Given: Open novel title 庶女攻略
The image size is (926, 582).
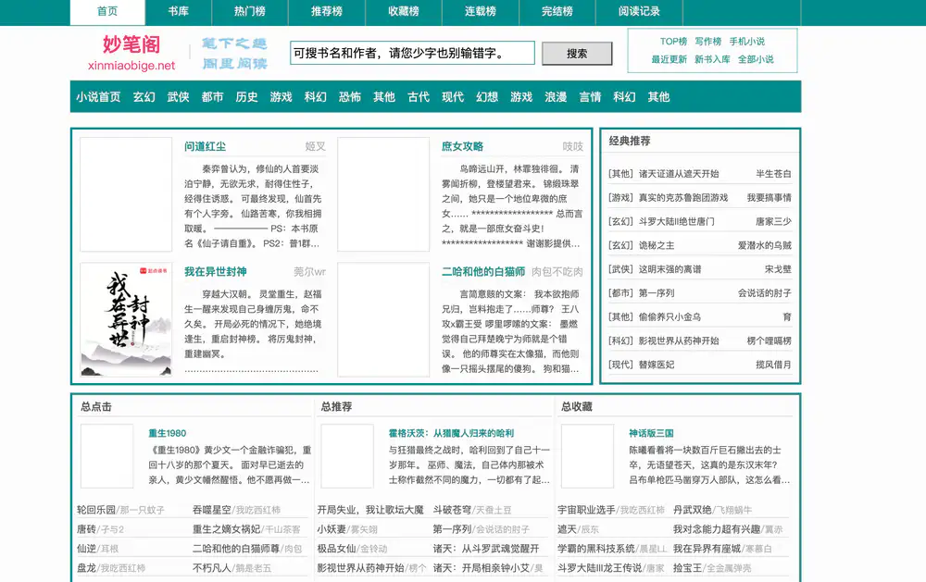Looking at the screenshot, I should 462,146.
